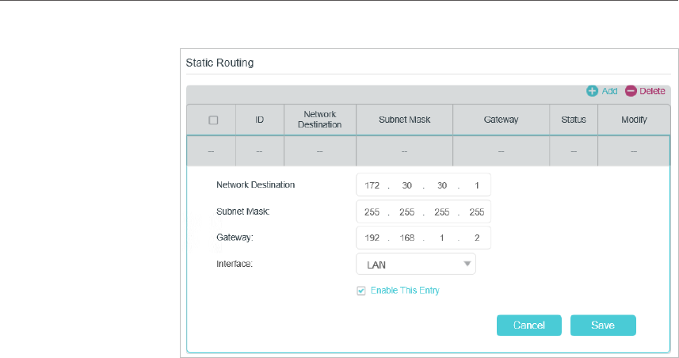Click the Subnet Mask column header
Image resolution: width=679 pixels, height=358 pixels.
point(404,120)
